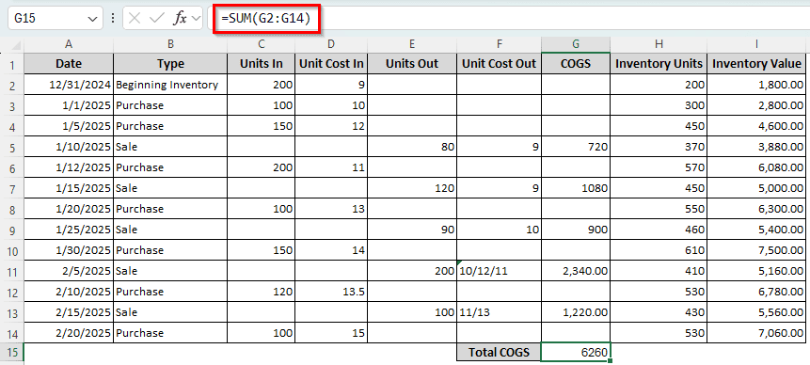This screenshot has height=365, width=810.
Task: Click the 2/20/2025 date cell
Action: 69,333
